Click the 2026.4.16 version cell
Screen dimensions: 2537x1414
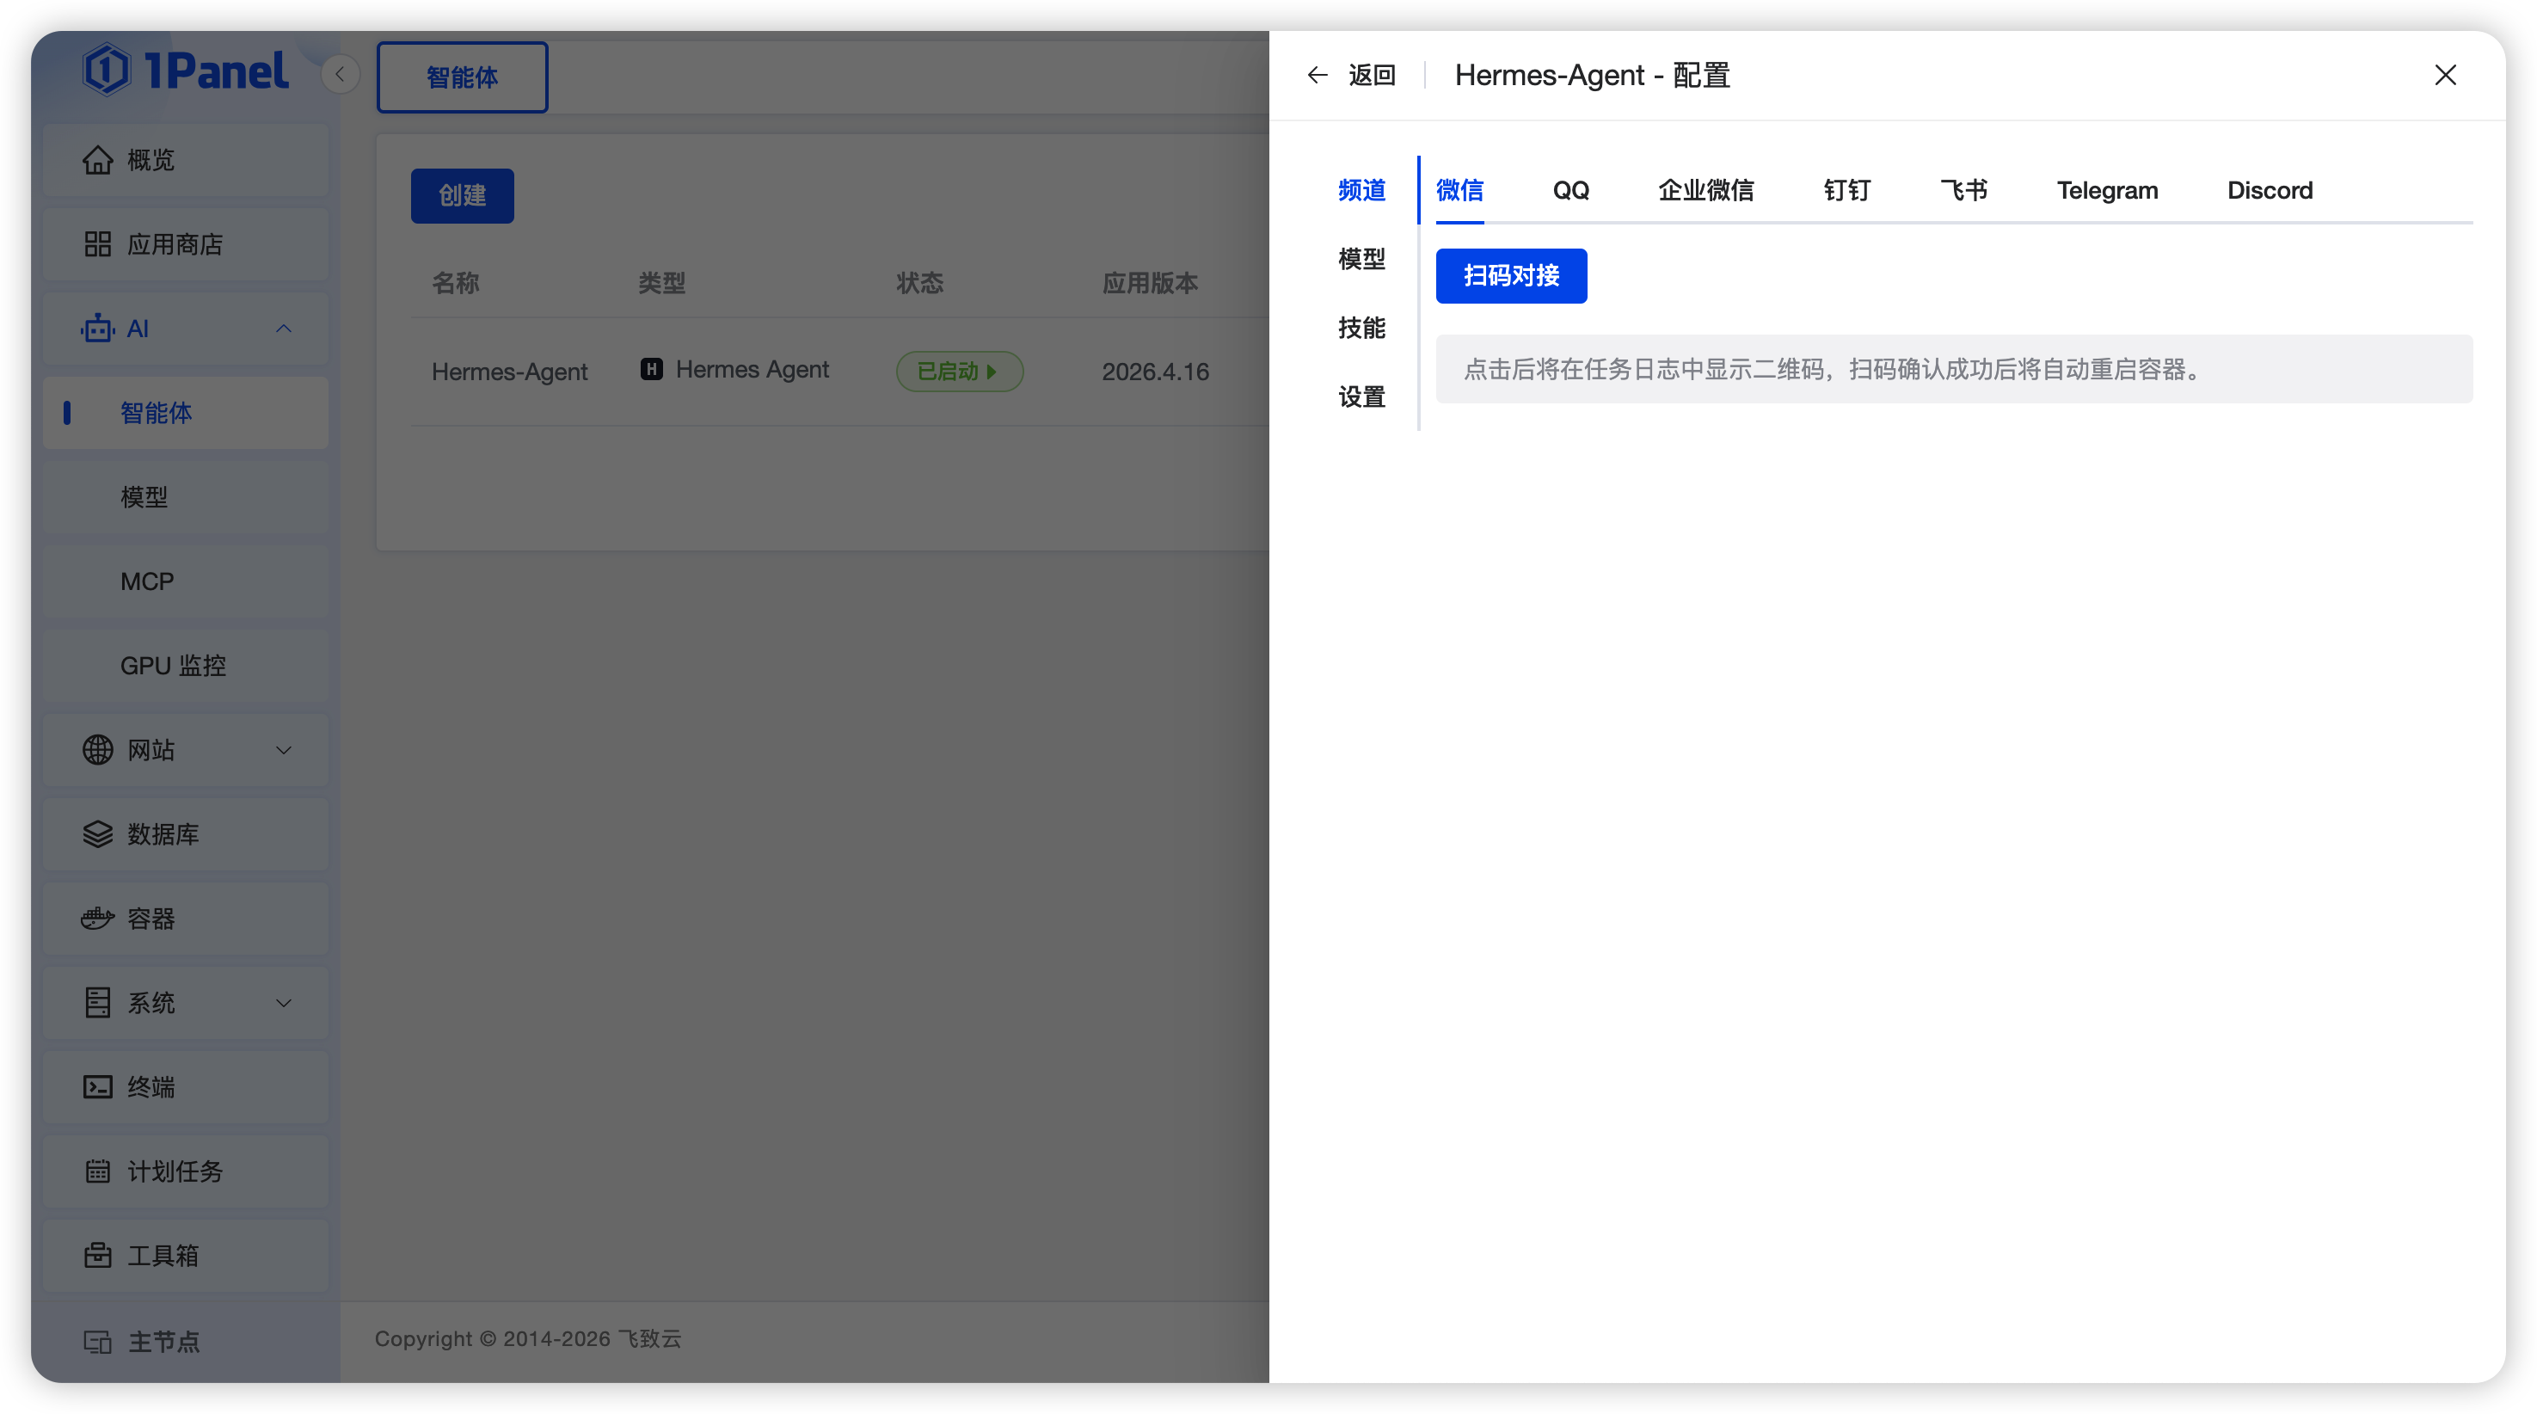(1154, 372)
